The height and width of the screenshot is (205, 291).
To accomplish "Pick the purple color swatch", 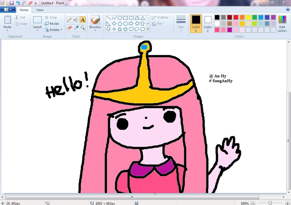I will [x=273, y=17].
